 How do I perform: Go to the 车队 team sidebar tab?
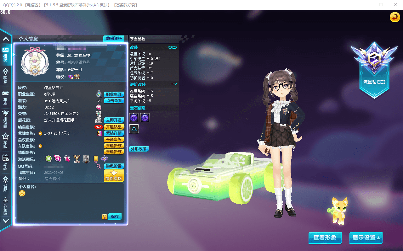(6, 140)
